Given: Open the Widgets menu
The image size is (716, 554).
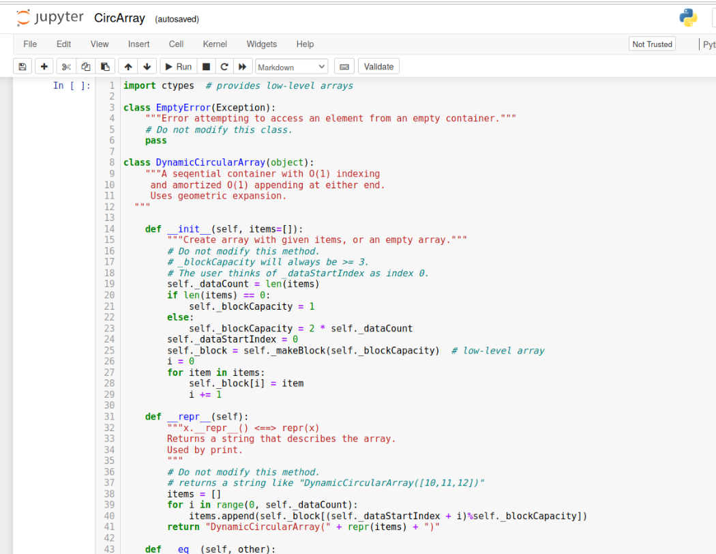Looking at the screenshot, I should (261, 44).
